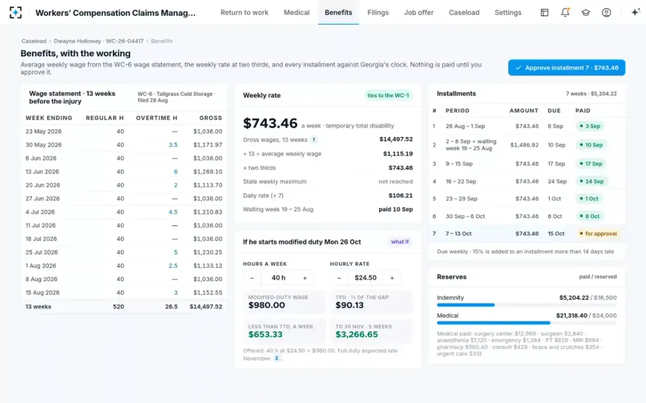
Task: Click the Caseload breadcrumb link
Action: pos(33,41)
